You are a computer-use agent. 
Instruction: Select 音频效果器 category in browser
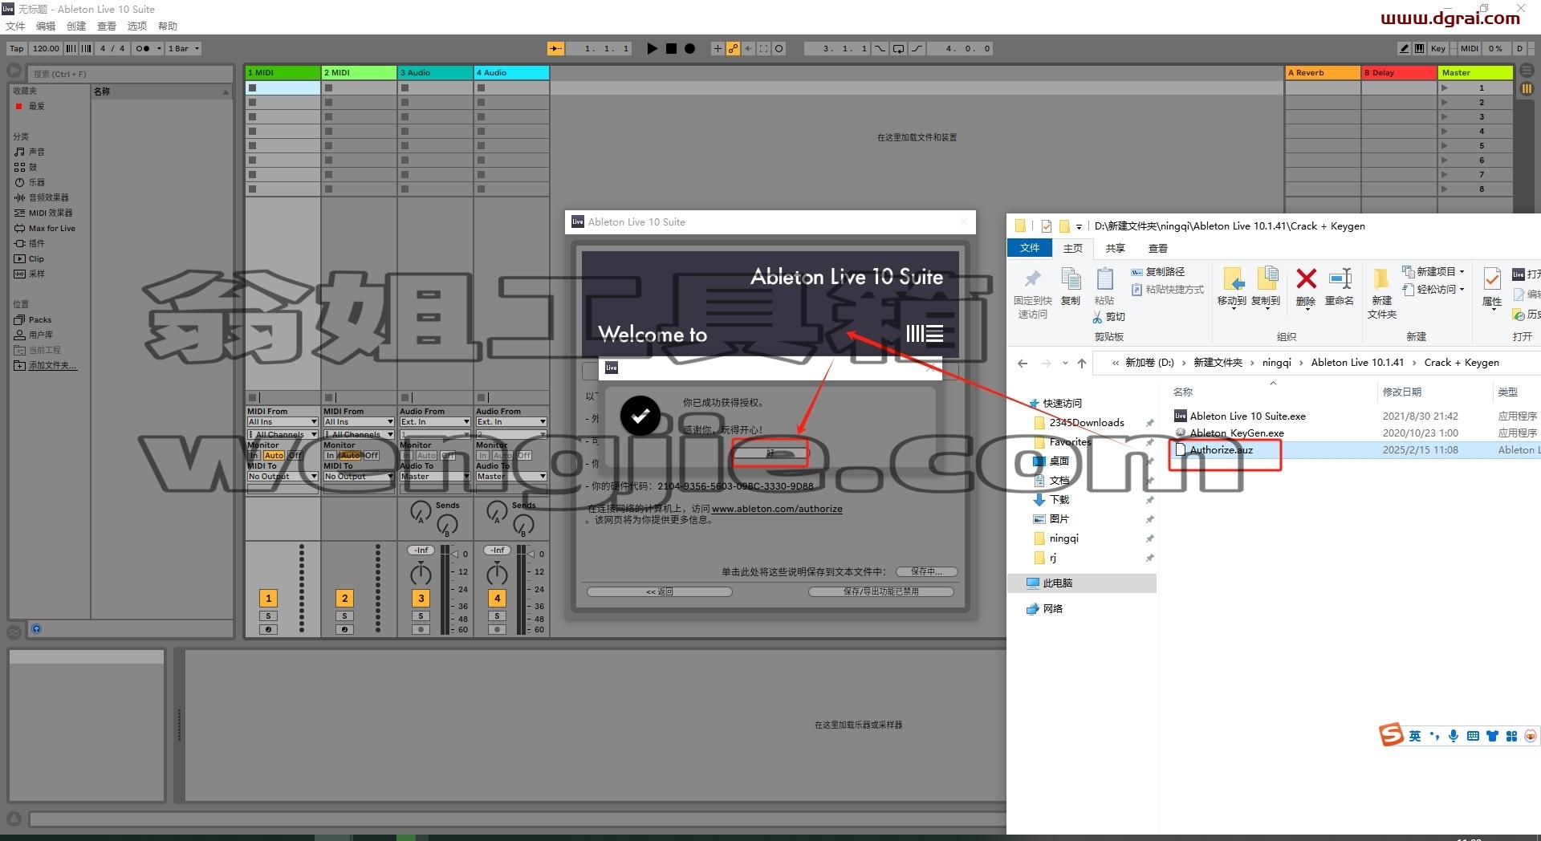click(x=48, y=197)
